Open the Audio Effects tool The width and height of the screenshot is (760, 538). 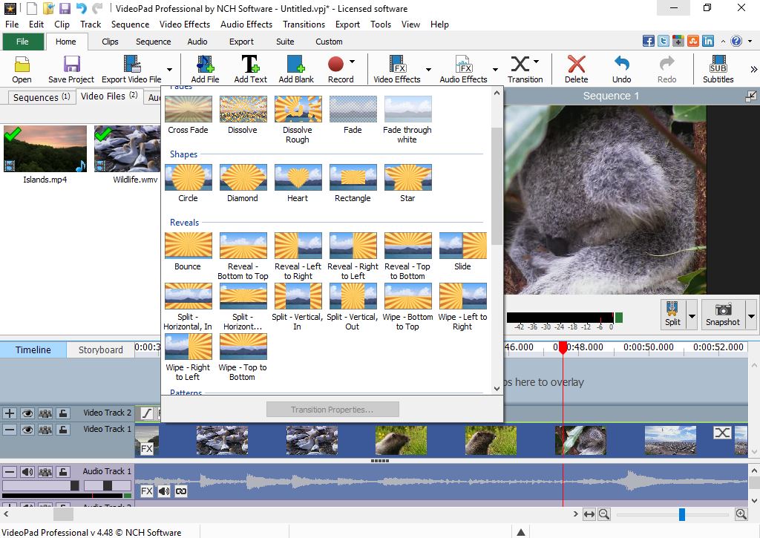463,69
